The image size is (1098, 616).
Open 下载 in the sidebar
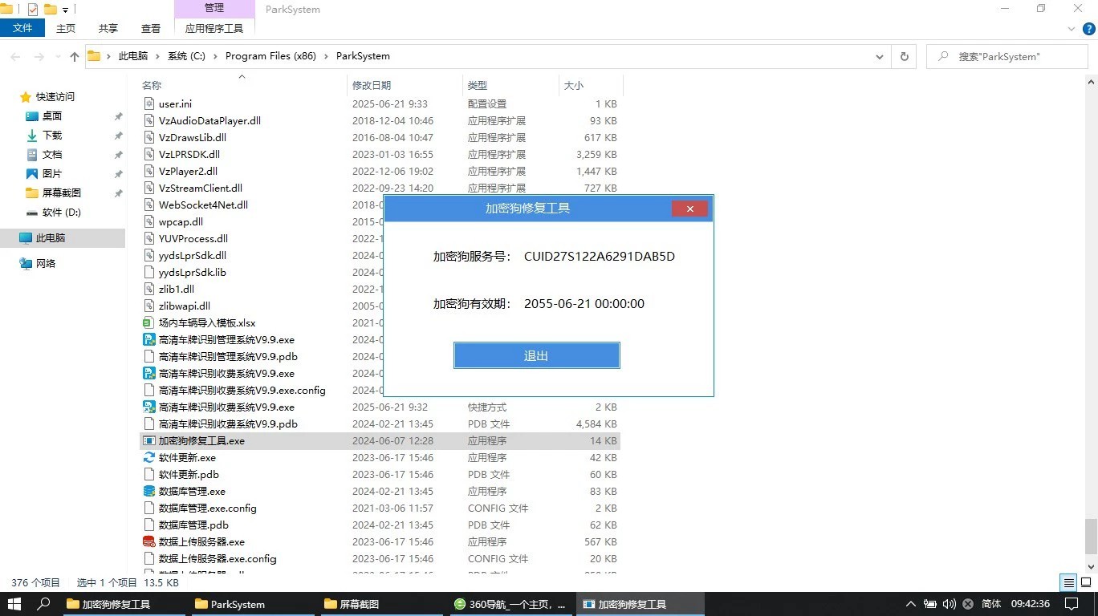click(x=52, y=136)
